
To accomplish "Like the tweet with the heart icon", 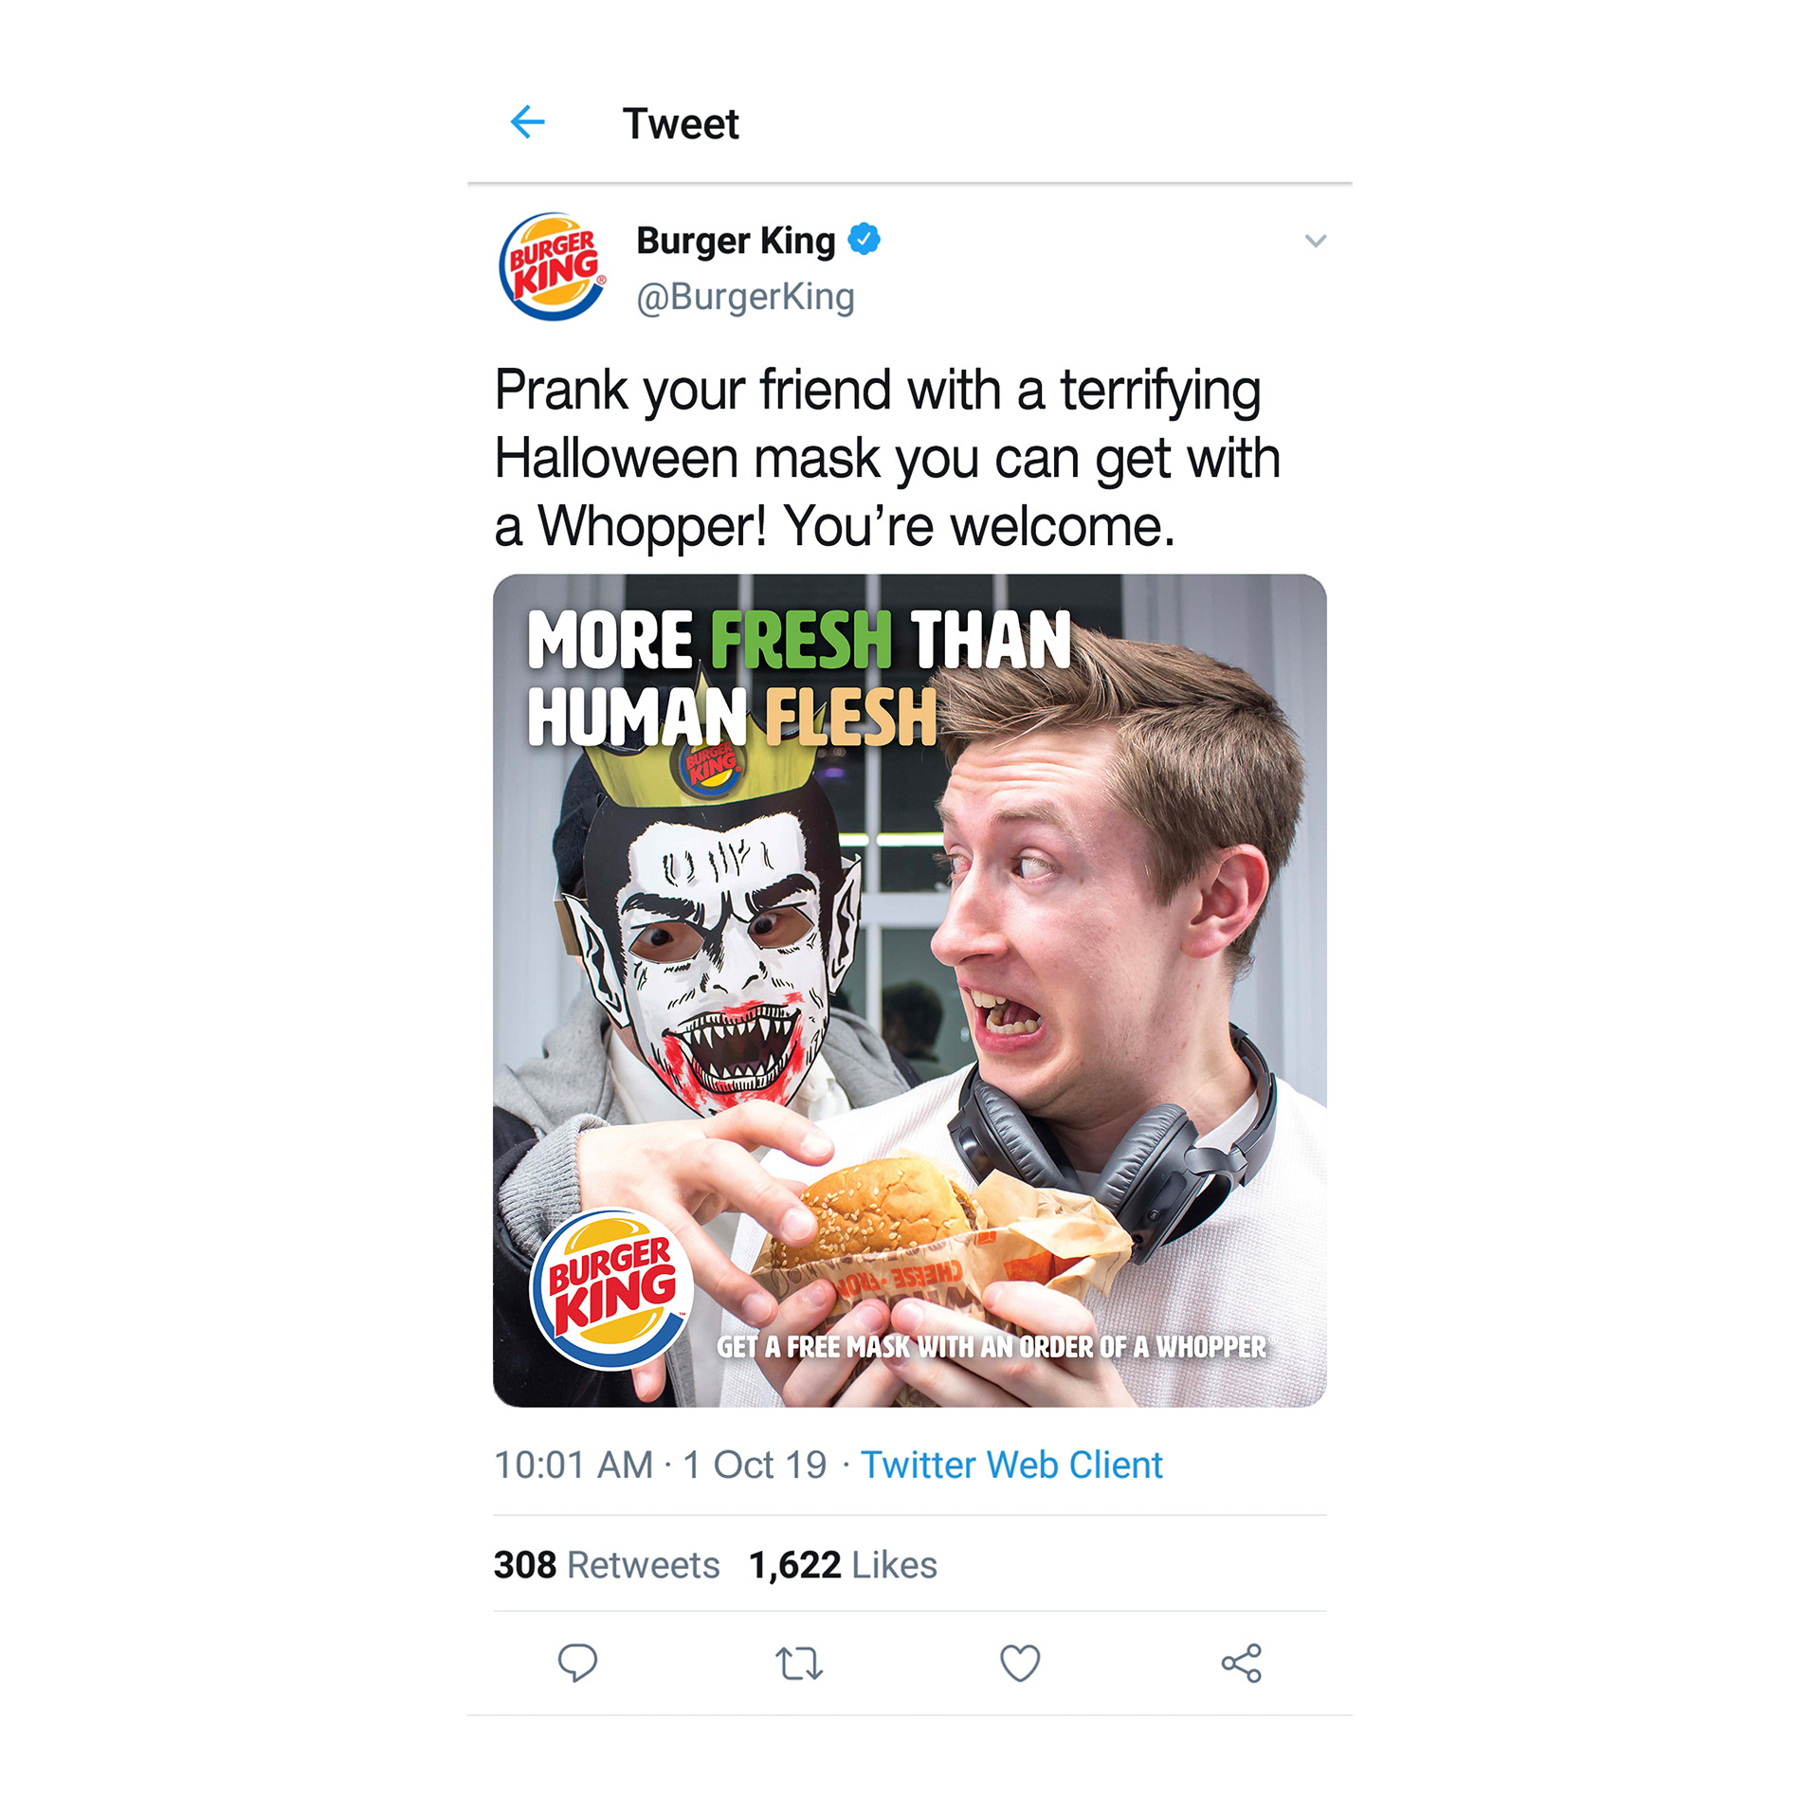I will (1020, 1664).
